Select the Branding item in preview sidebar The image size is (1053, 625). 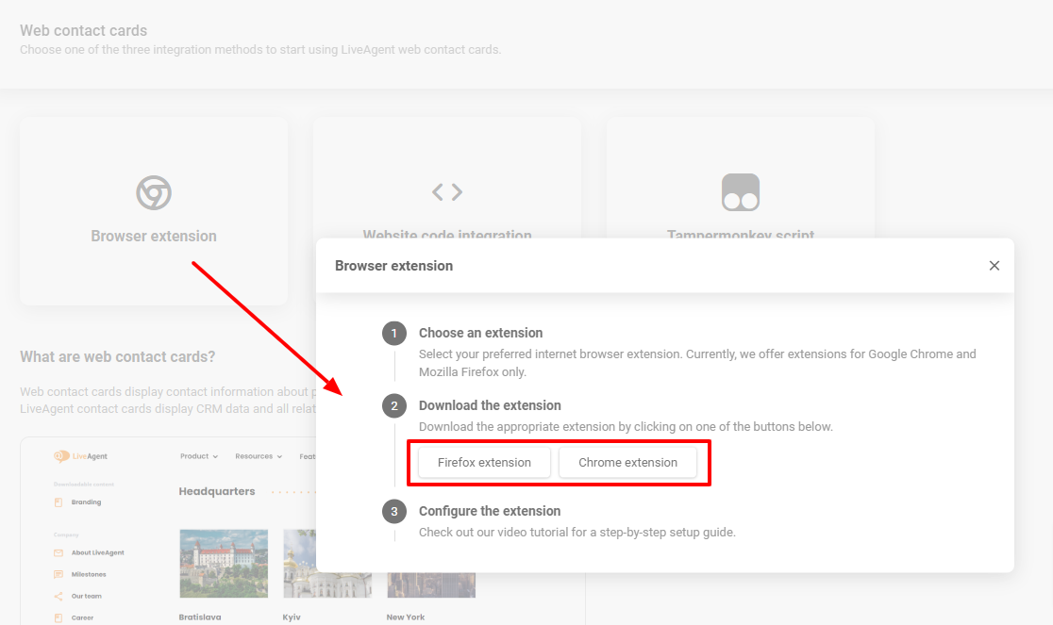[x=86, y=502]
